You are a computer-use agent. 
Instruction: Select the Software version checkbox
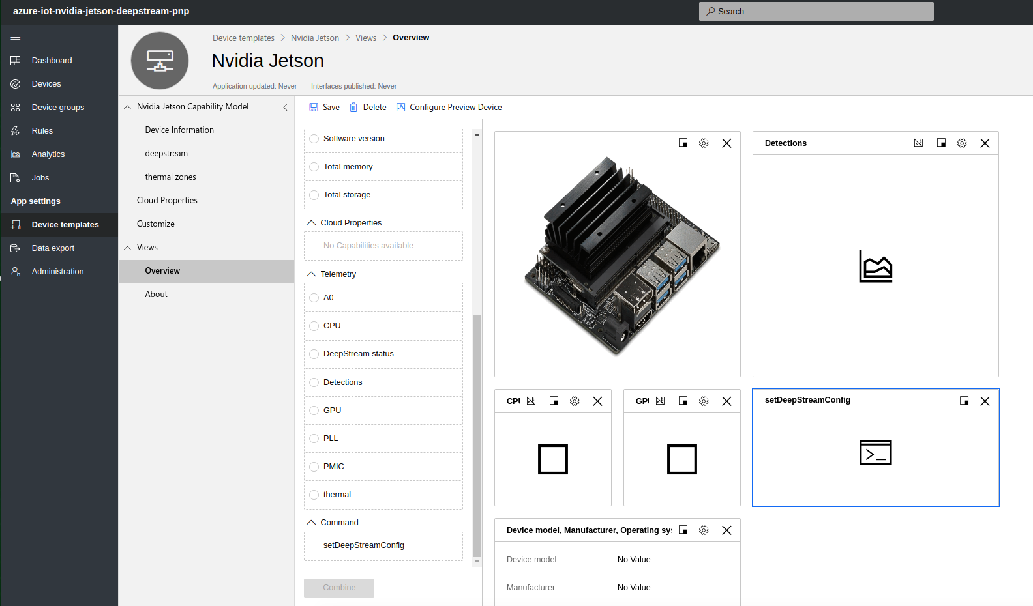[314, 139]
